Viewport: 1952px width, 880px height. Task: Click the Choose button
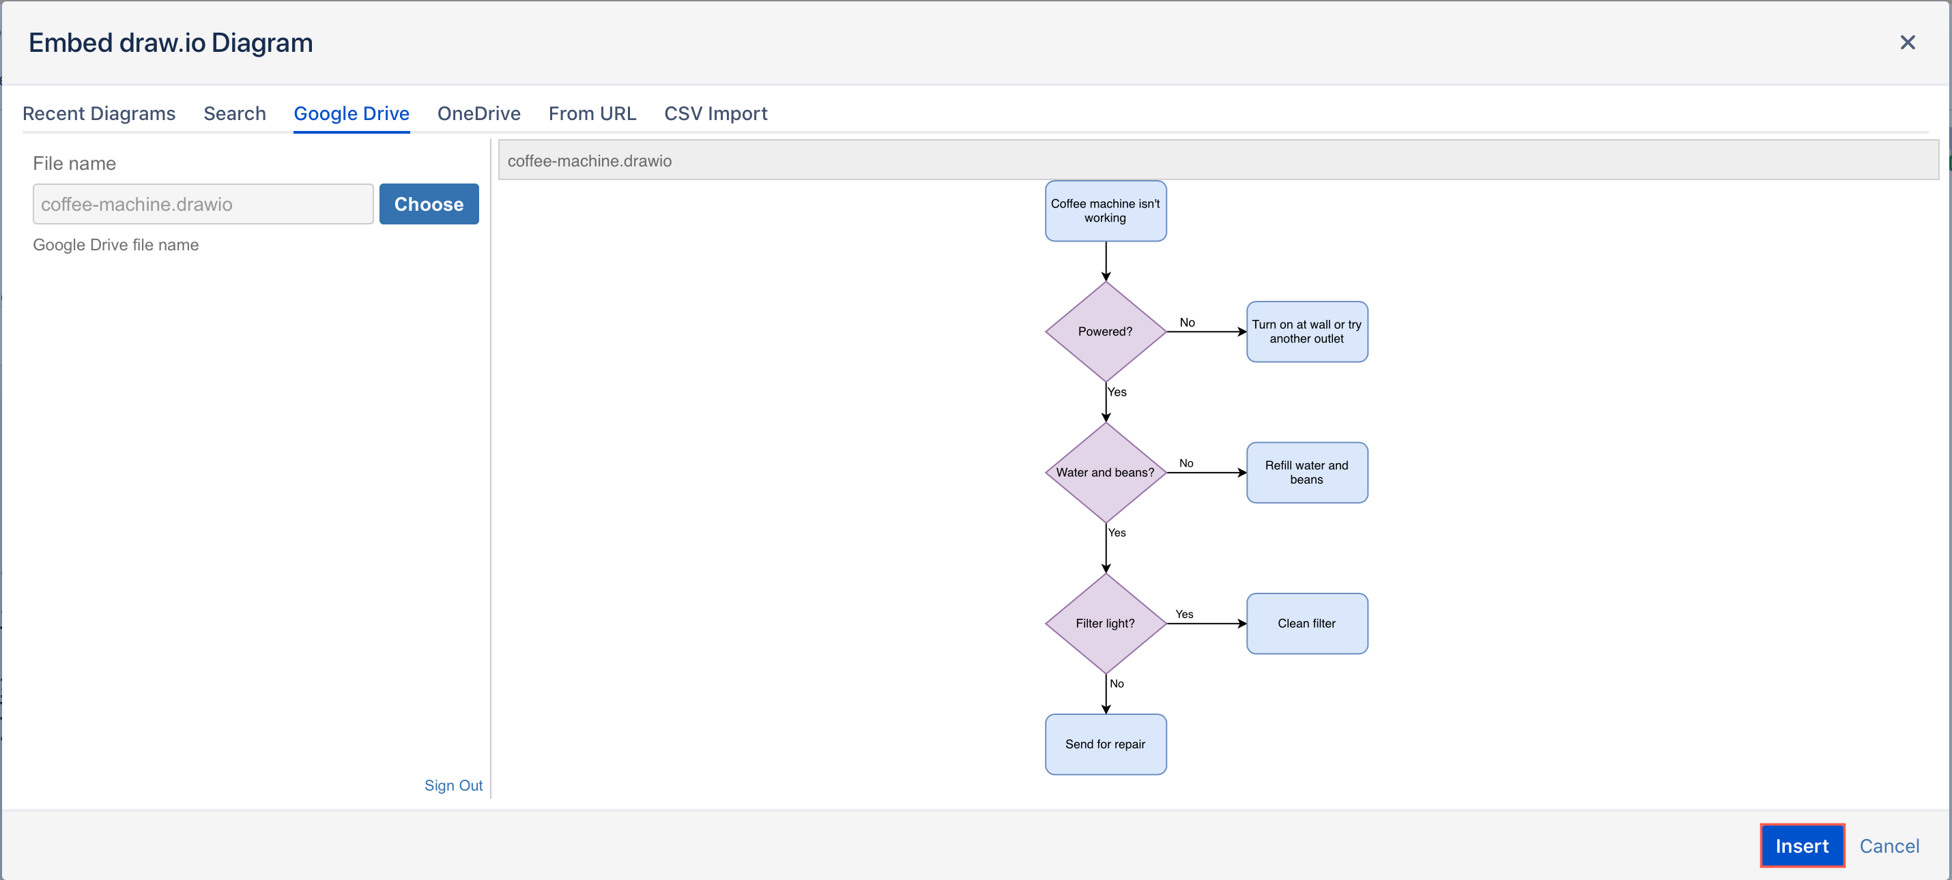(x=429, y=204)
